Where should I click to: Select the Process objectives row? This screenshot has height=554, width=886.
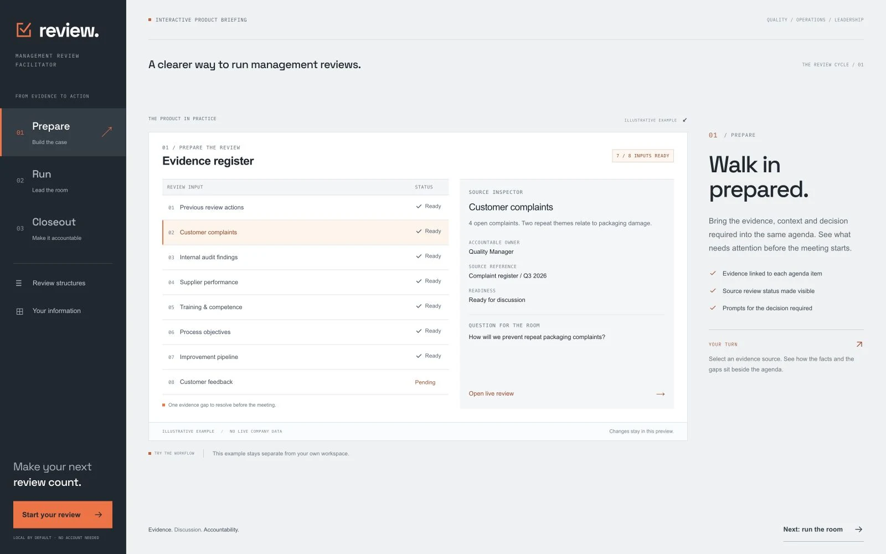click(x=305, y=332)
